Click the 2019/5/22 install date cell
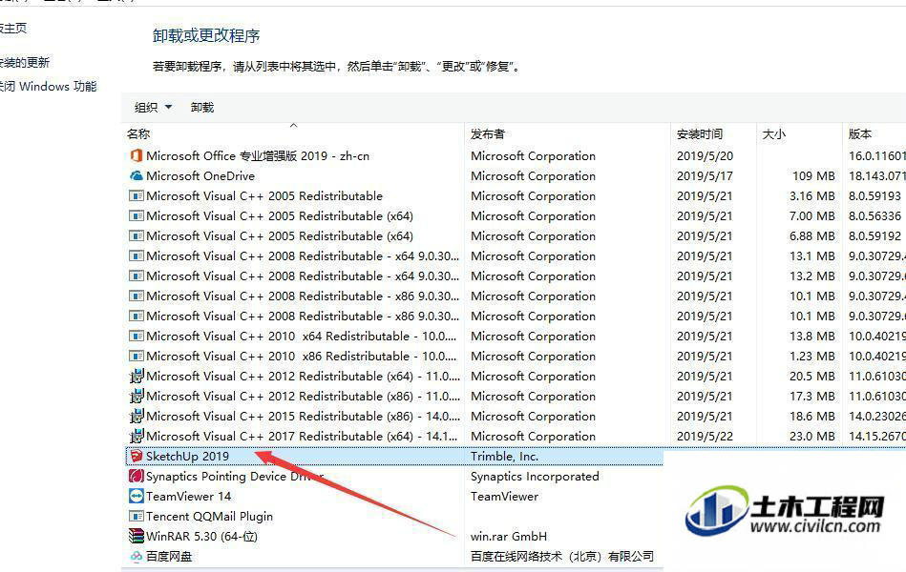 (705, 437)
